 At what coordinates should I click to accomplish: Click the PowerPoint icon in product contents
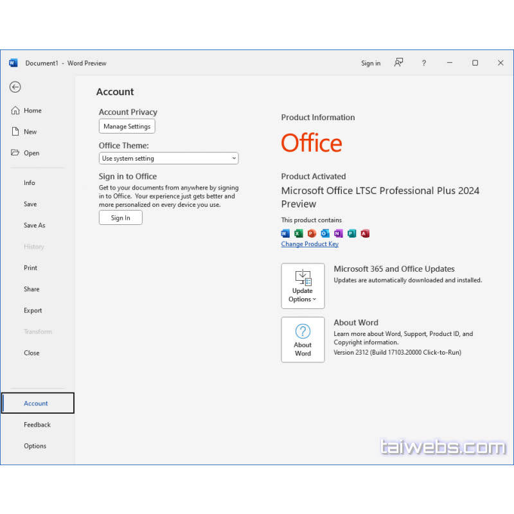(312, 233)
